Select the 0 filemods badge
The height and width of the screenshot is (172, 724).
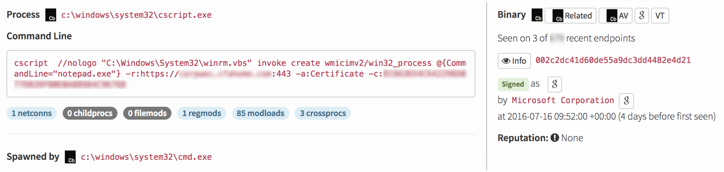147,113
